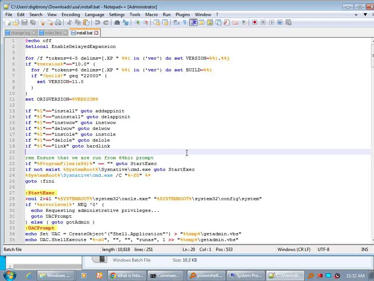Viewport: 374px width, 281px height.
Task: Switch to the System Properties taskbar button
Action: click(x=246, y=276)
